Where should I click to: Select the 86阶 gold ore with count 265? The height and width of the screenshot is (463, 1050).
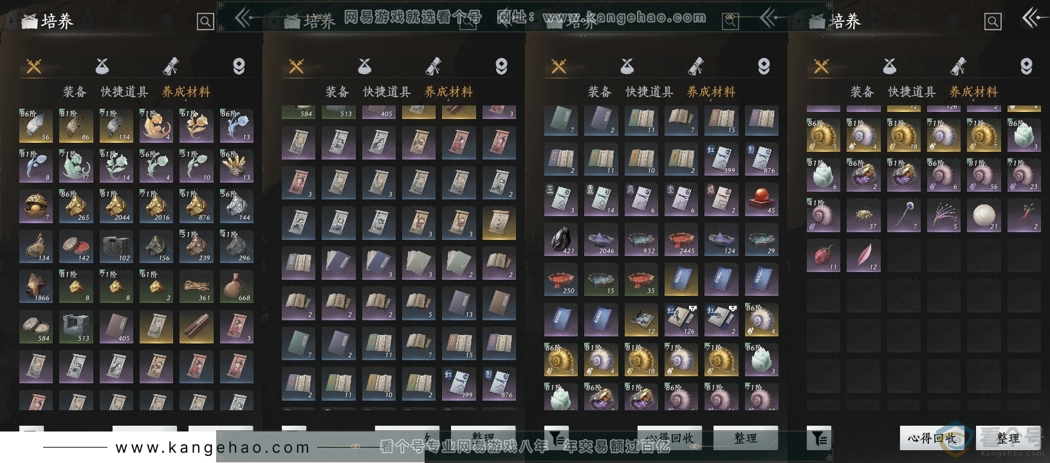point(77,206)
